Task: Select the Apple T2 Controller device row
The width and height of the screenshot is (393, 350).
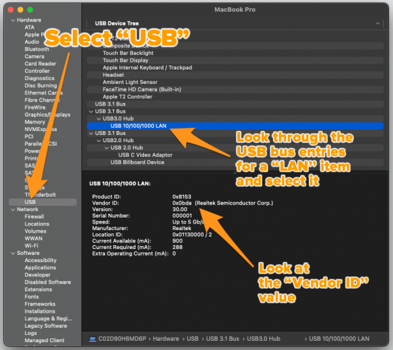Action: 128,96
